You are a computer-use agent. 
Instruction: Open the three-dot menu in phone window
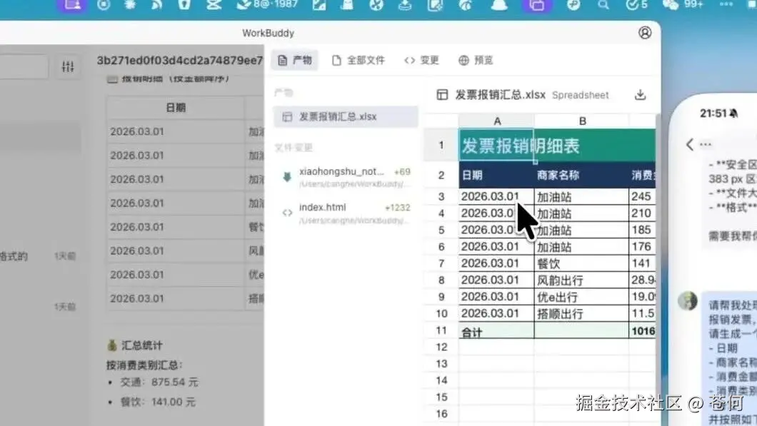point(706,144)
